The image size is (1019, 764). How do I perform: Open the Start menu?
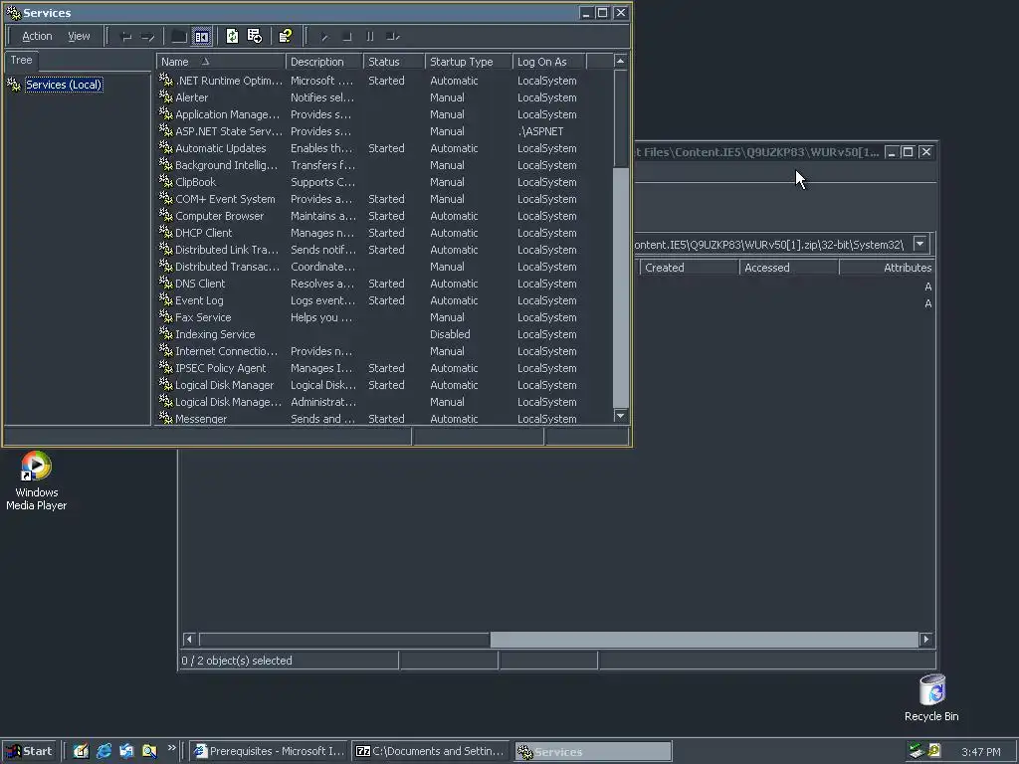coord(30,752)
